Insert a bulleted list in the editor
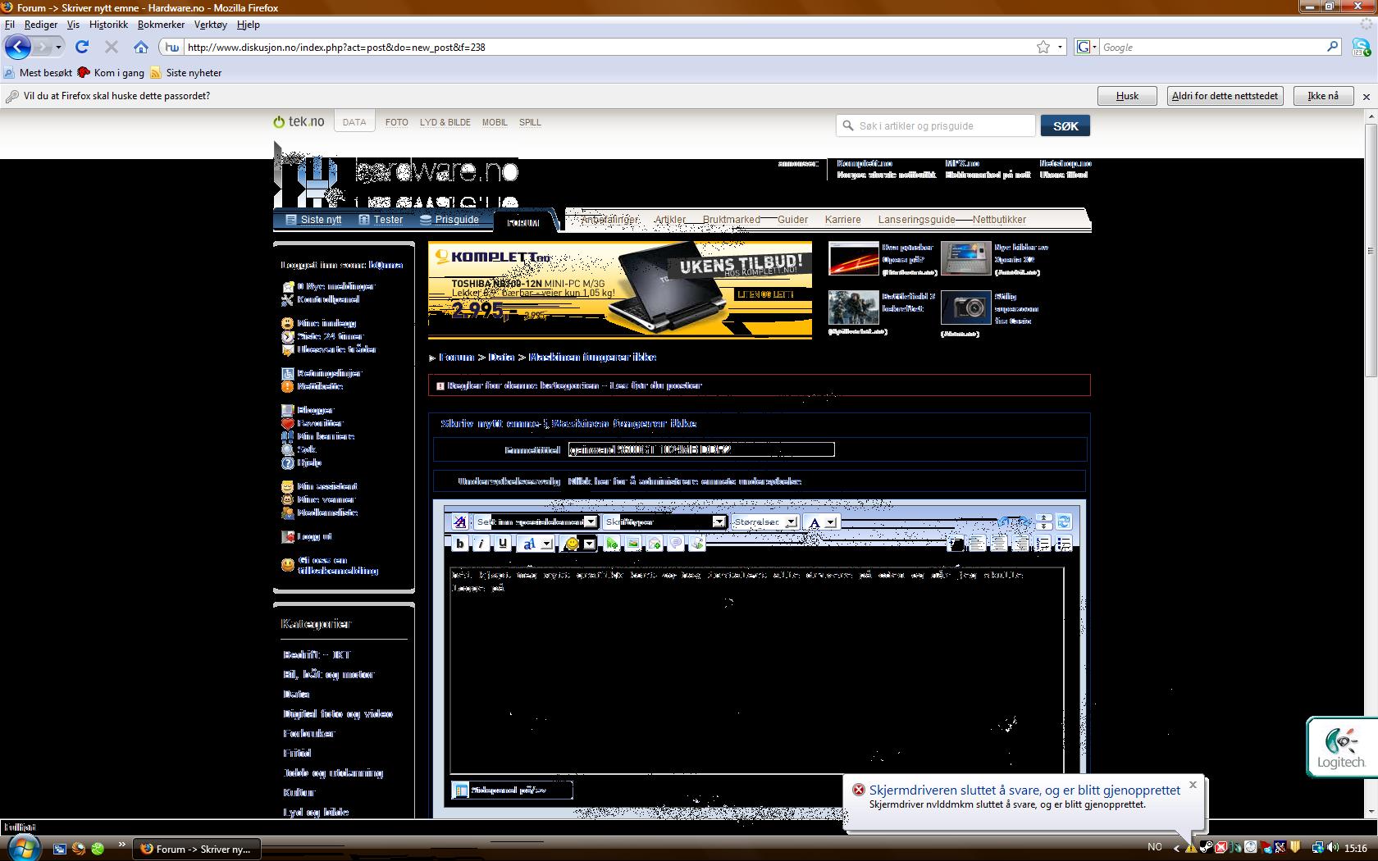This screenshot has width=1378, height=861. 1064,544
